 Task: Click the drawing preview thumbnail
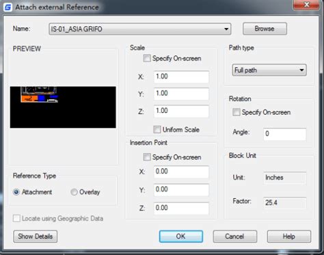pyautogui.click(x=63, y=107)
